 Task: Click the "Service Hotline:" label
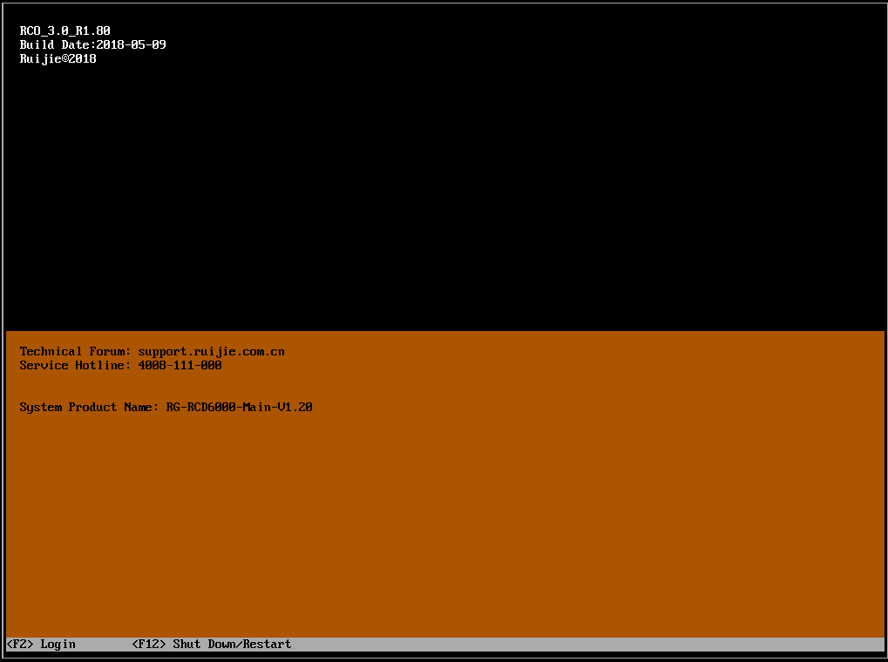(x=75, y=366)
